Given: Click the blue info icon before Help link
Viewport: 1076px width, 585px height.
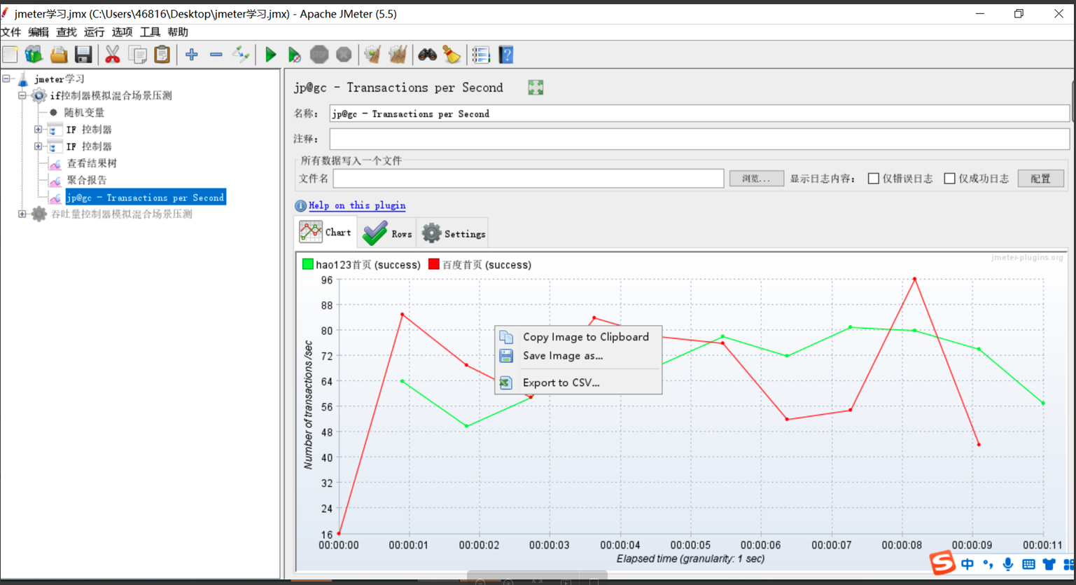Looking at the screenshot, I should click(x=300, y=205).
